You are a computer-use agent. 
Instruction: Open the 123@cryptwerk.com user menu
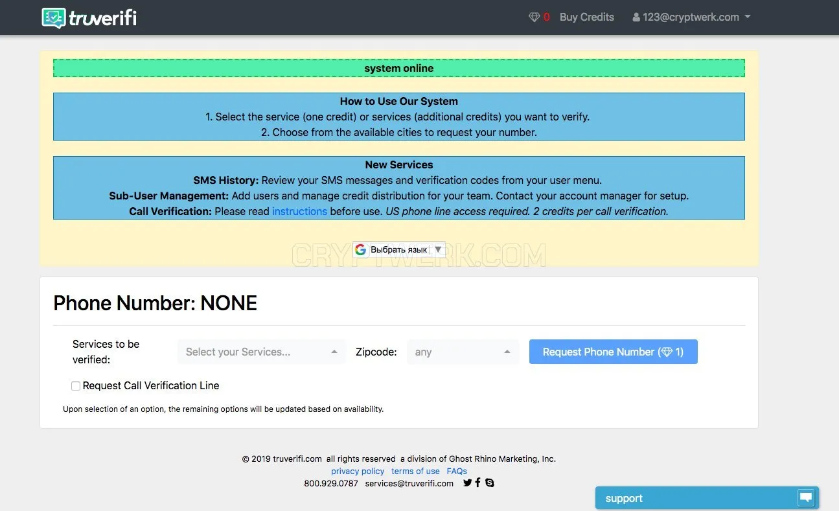coord(691,17)
